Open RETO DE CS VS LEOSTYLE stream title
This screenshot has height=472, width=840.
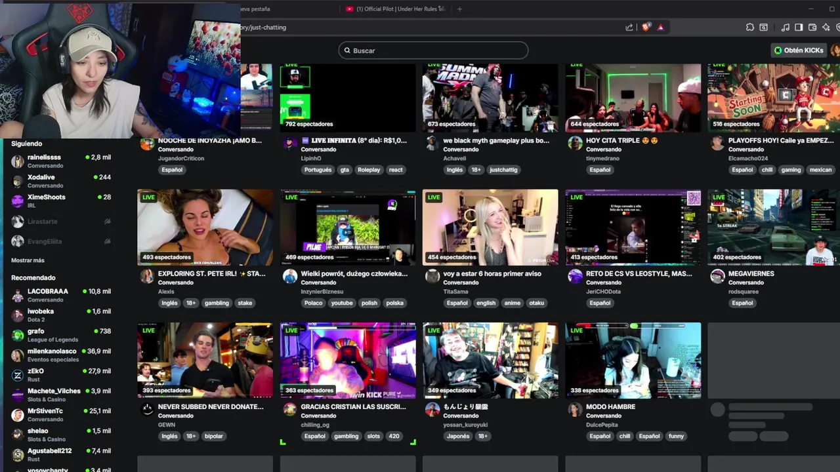coord(639,273)
